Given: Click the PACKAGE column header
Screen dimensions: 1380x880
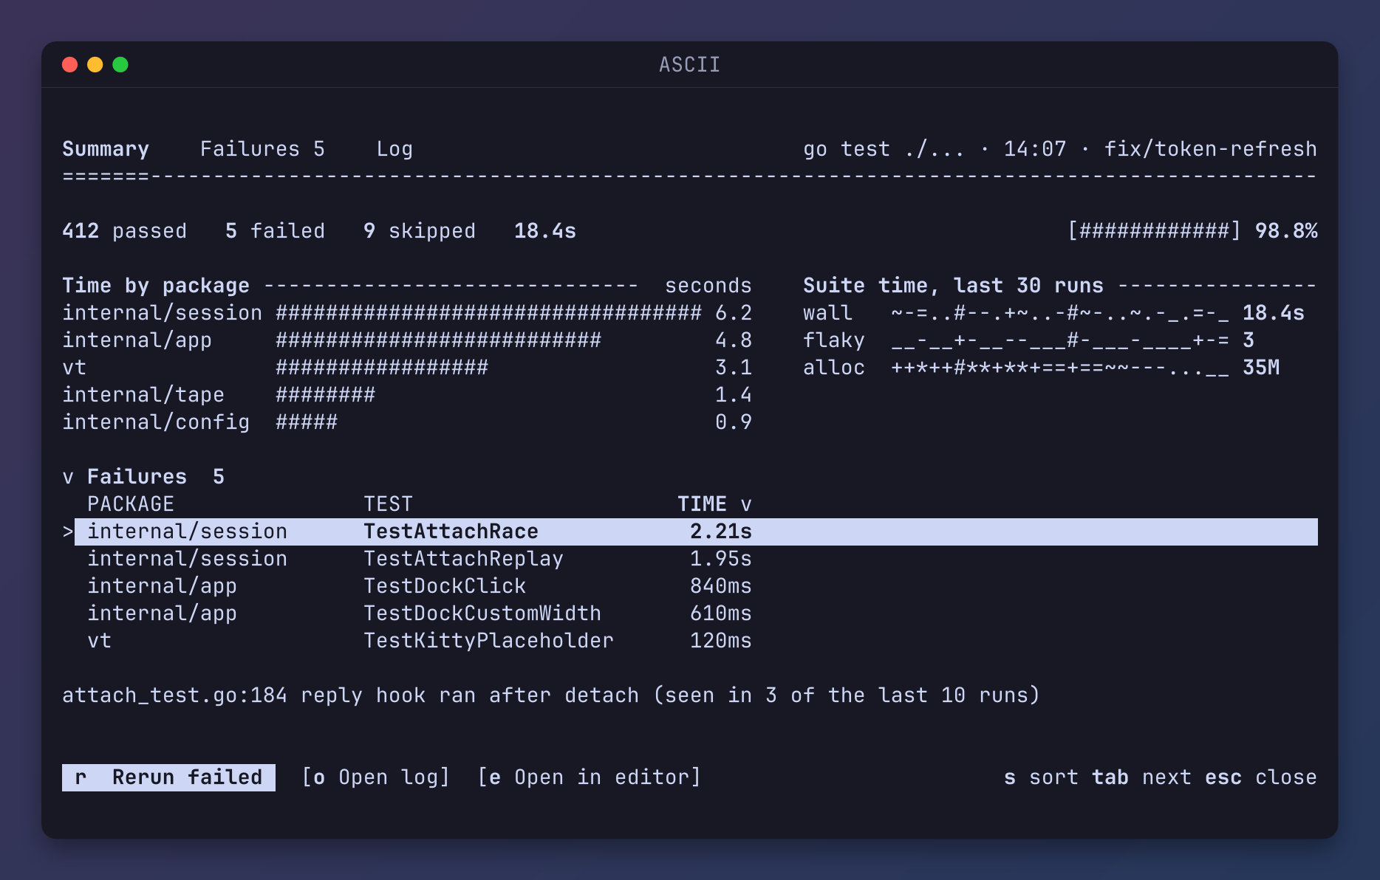Looking at the screenshot, I should pyautogui.click(x=131, y=504).
